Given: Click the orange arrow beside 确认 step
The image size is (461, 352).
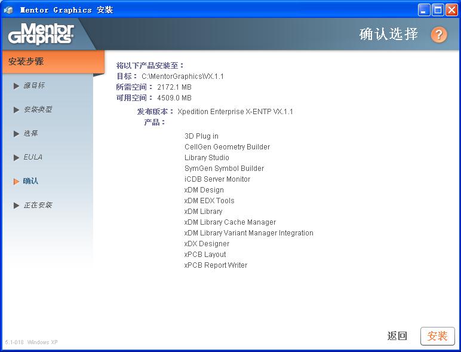Looking at the screenshot, I should [16, 181].
